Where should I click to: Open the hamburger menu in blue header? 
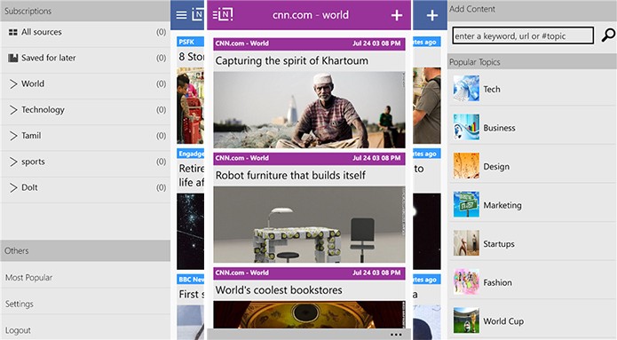[181, 15]
